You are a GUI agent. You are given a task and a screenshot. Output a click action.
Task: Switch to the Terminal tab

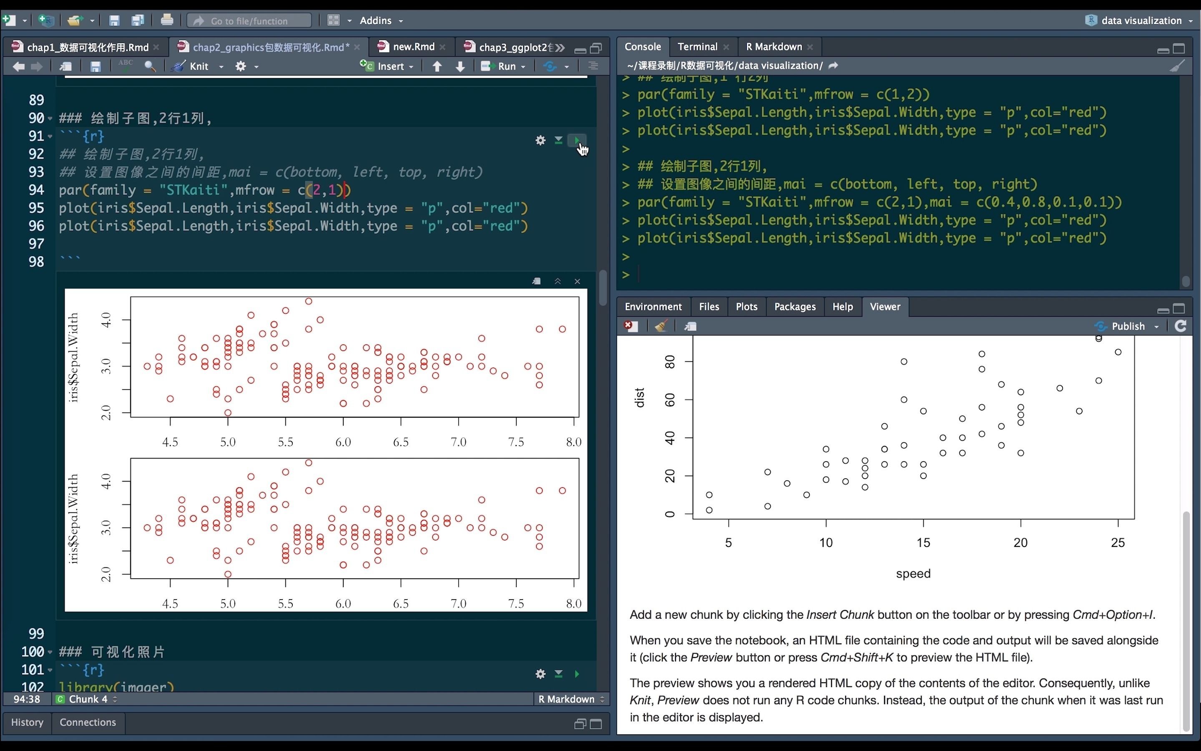697,47
